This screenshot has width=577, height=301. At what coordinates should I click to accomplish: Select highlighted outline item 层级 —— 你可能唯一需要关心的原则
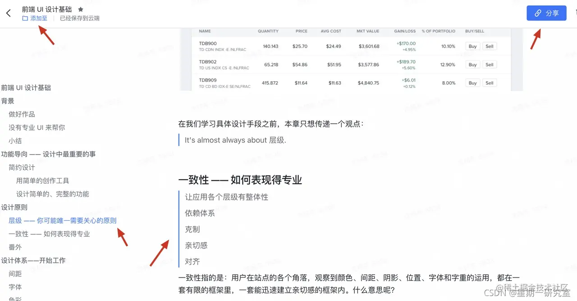tap(63, 221)
